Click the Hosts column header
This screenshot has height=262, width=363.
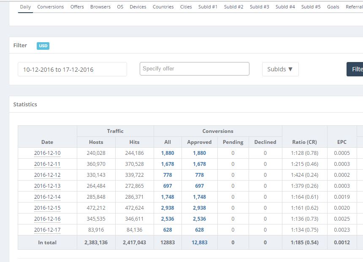96,142
